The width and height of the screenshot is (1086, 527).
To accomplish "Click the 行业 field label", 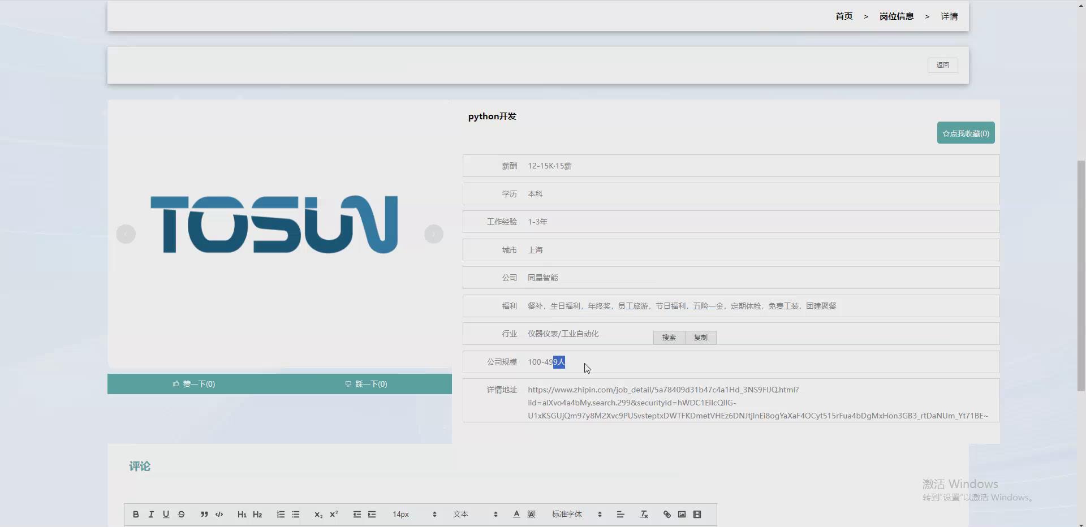I will click(x=509, y=334).
